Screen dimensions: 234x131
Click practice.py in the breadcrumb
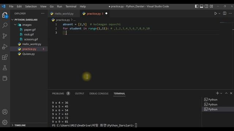pyautogui.click(x=63, y=20)
